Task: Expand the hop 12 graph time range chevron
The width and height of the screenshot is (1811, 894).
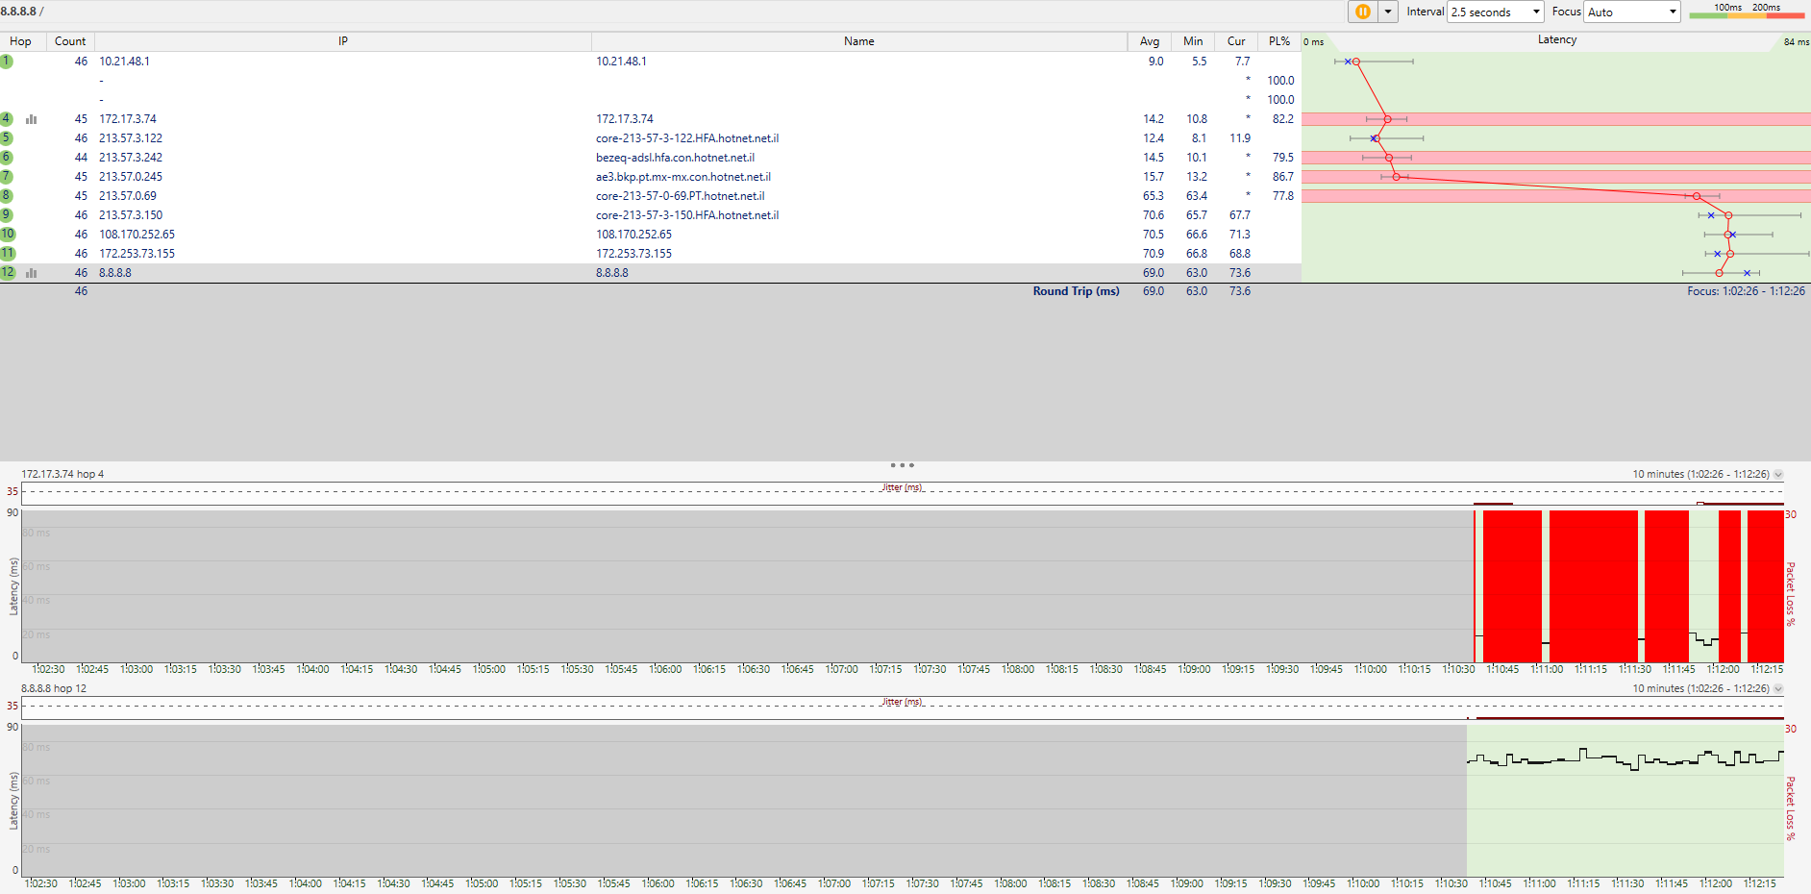Action: [1778, 688]
